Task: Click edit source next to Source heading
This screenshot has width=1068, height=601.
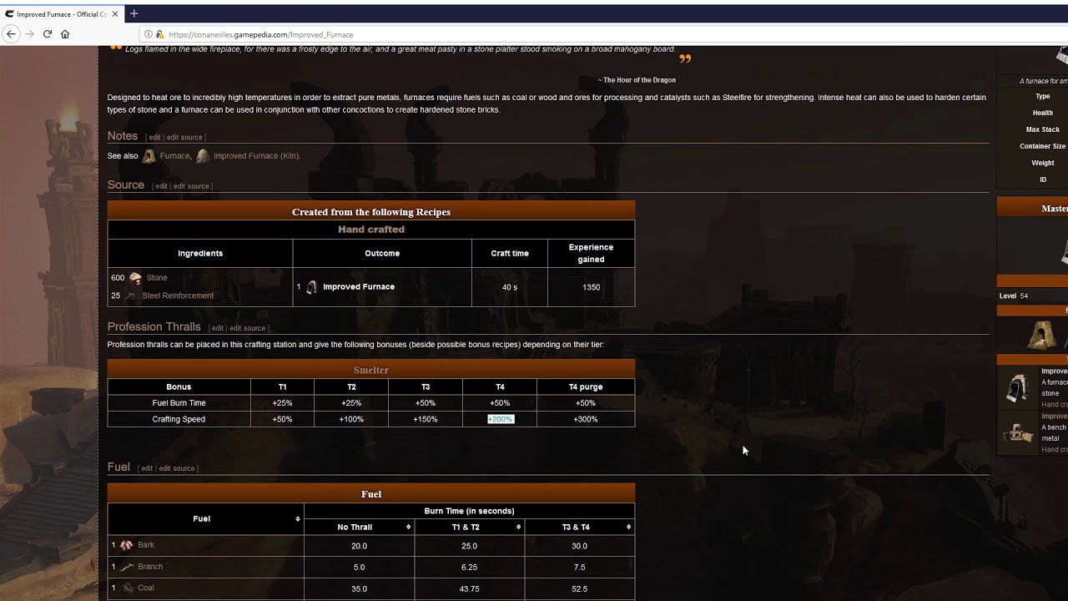Action: point(191,186)
